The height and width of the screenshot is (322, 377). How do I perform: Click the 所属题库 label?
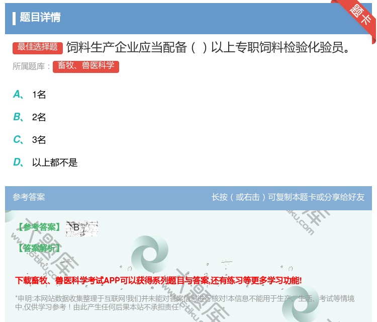[31, 66]
